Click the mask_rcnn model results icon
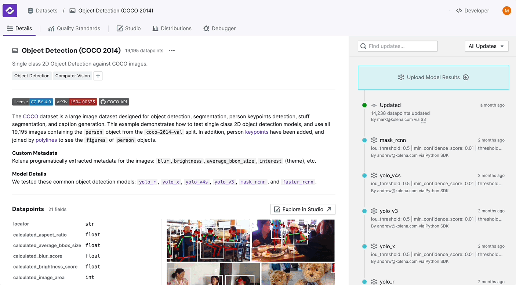The height and width of the screenshot is (285, 516). [373, 140]
